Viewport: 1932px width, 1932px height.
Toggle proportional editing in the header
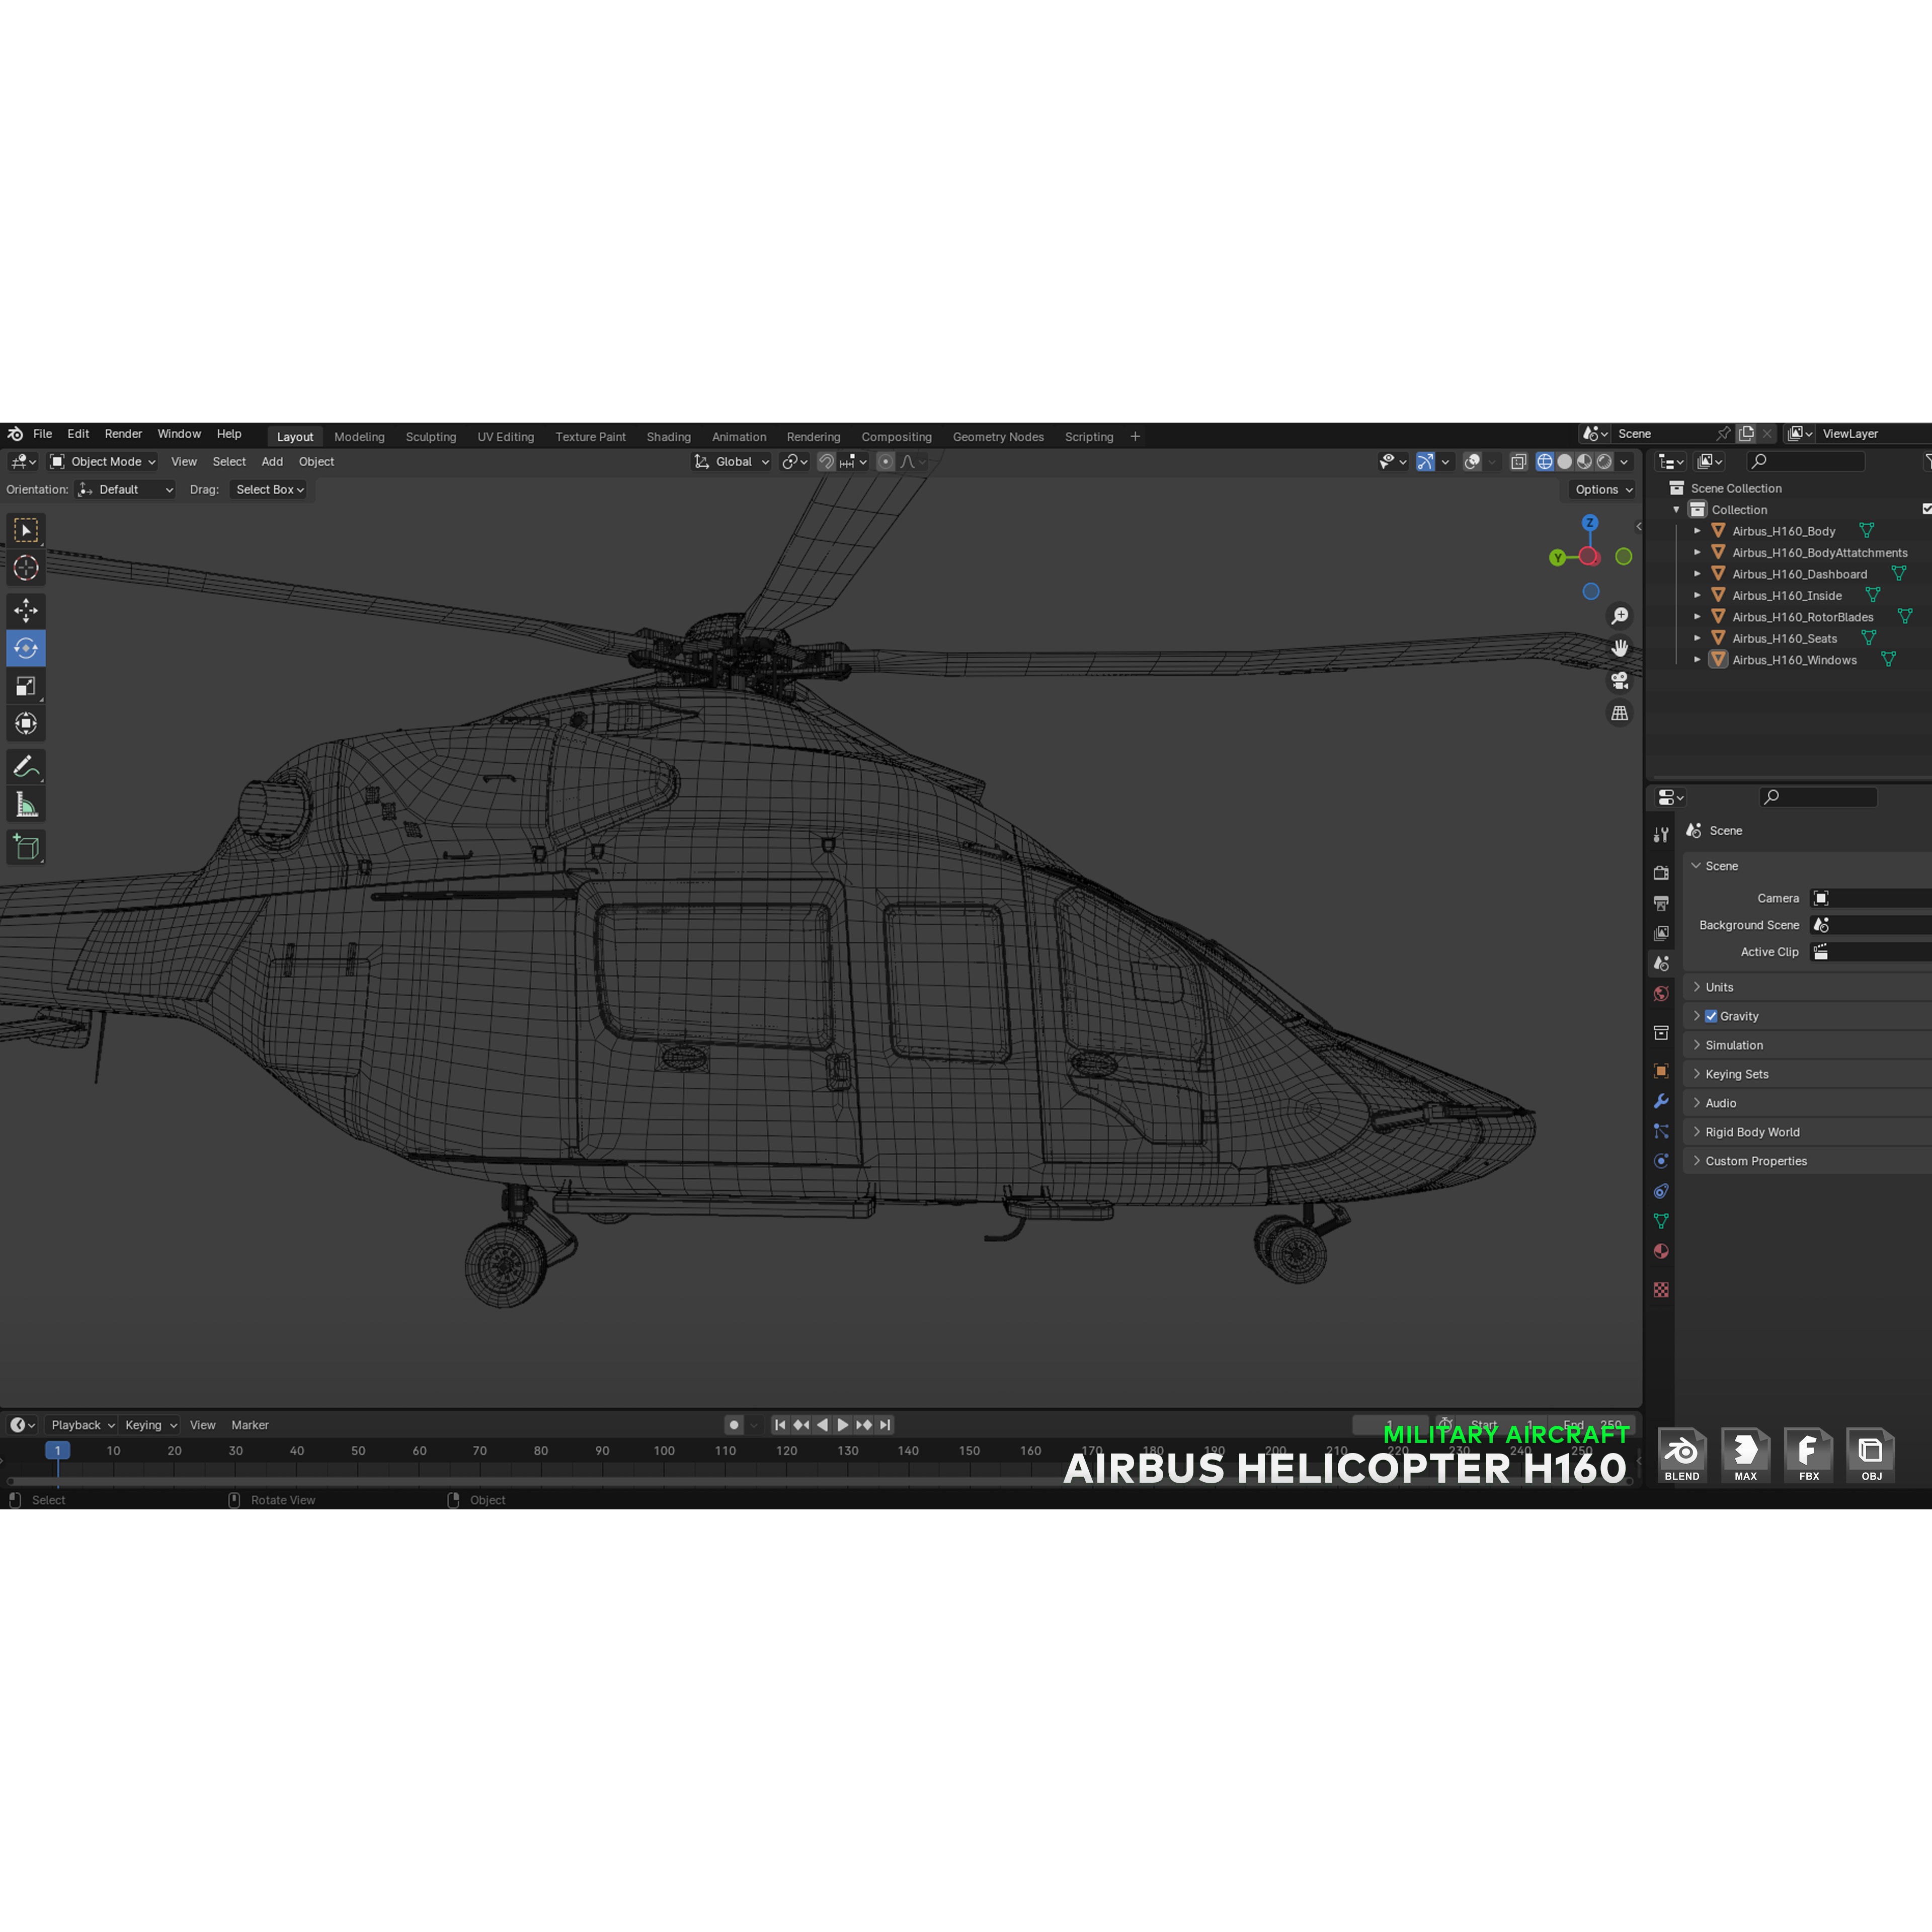tap(885, 461)
